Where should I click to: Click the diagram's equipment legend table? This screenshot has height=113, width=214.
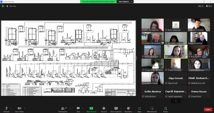click(x=11, y=90)
